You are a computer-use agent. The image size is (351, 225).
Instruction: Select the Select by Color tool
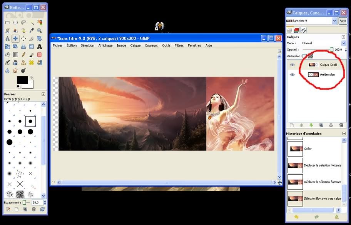point(40,23)
